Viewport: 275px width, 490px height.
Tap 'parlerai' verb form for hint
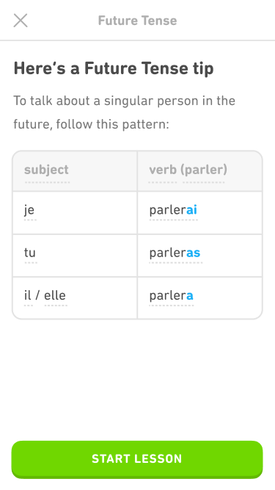coord(173,210)
